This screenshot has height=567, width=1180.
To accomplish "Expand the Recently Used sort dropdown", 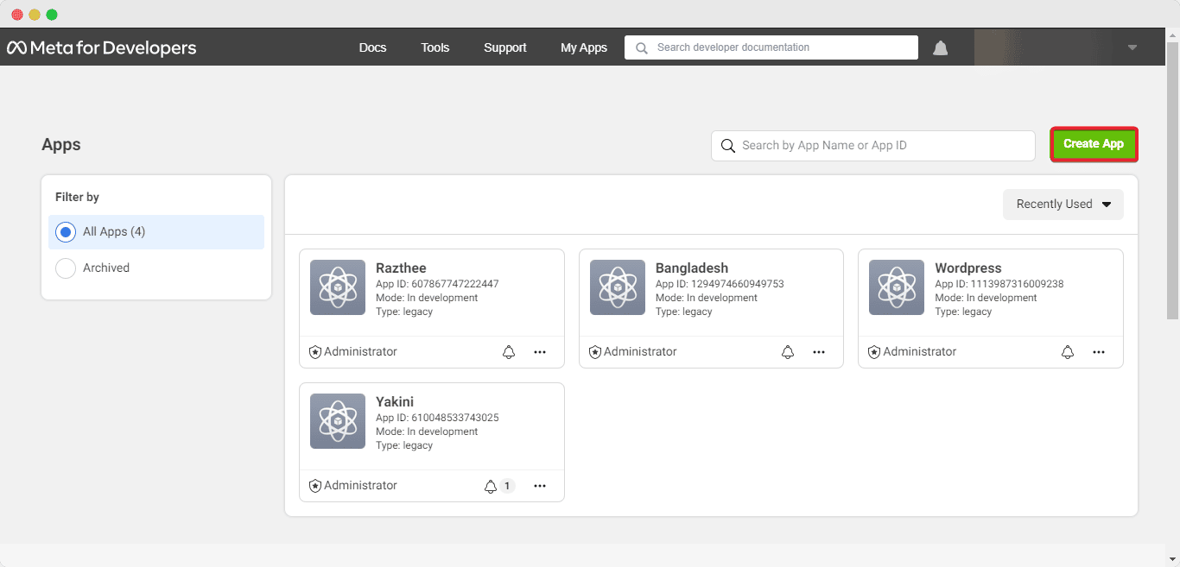I will (x=1063, y=205).
